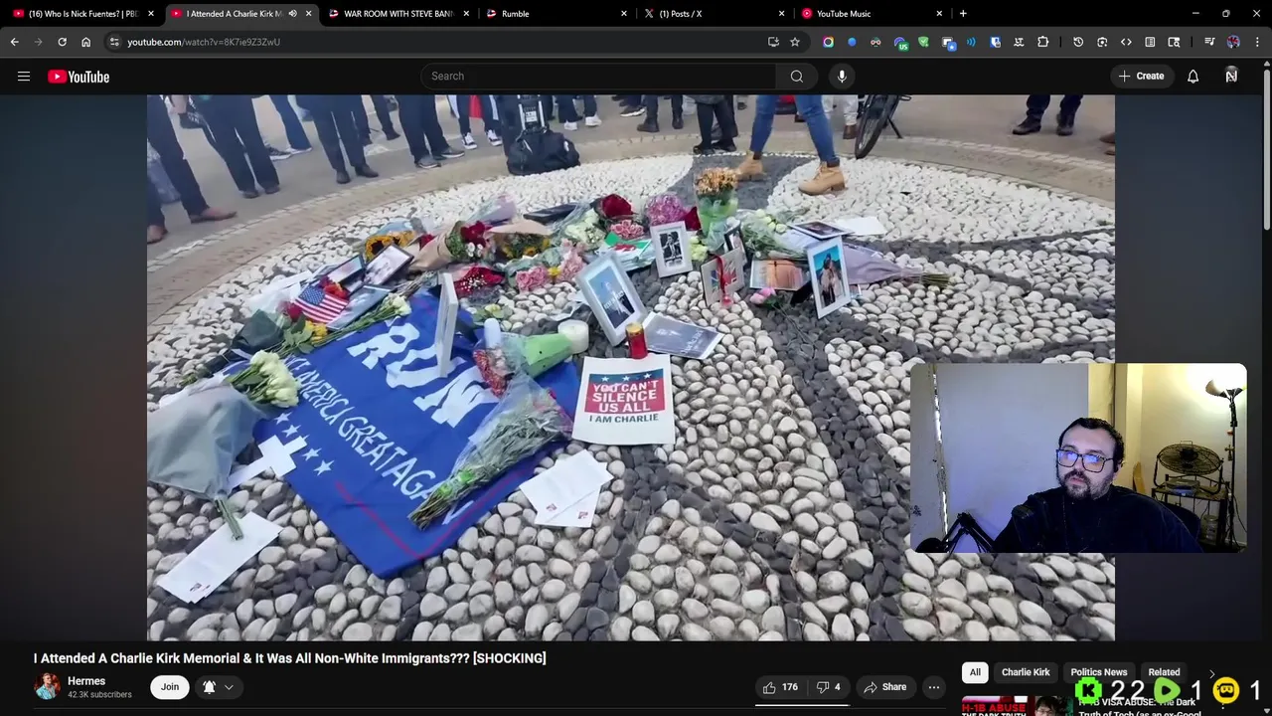Select the Related filter chip

coord(1164,673)
